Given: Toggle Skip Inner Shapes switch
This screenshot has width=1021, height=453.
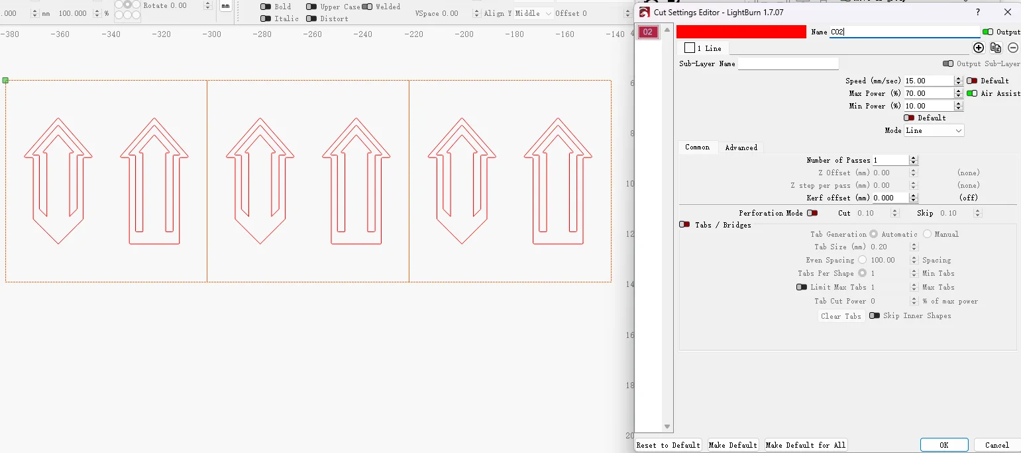Looking at the screenshot, I should 875,315.
